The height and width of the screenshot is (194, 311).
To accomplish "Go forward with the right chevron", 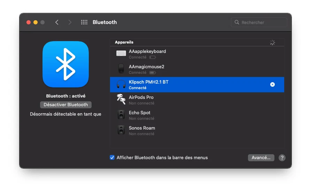I will [70, 22].
